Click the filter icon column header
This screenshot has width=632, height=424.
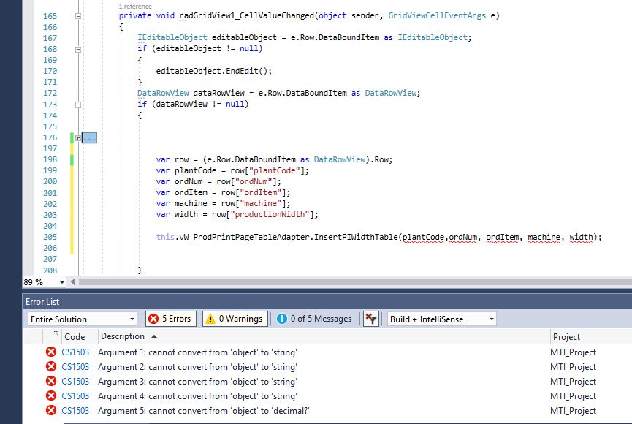click(56, 334)
